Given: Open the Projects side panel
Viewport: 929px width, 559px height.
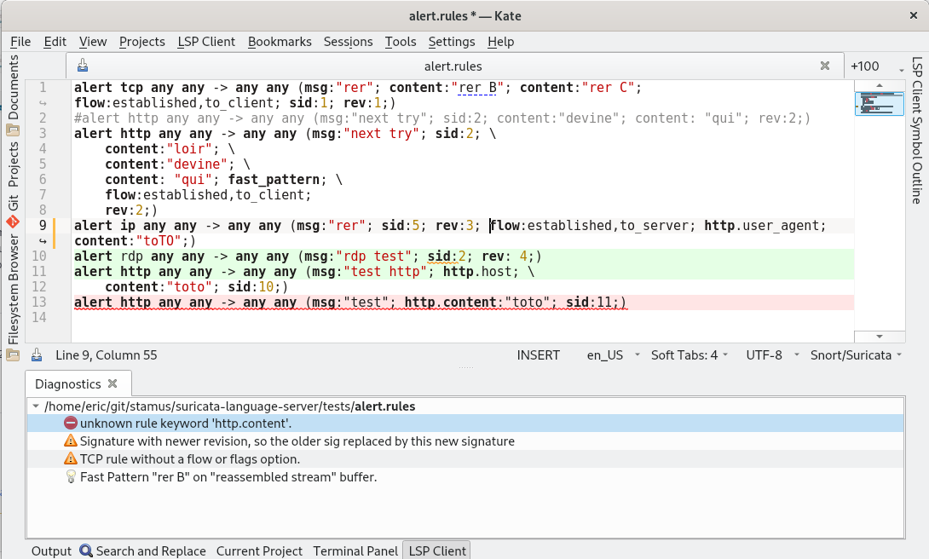Looking at the screenshot, I should coord(13,164).
